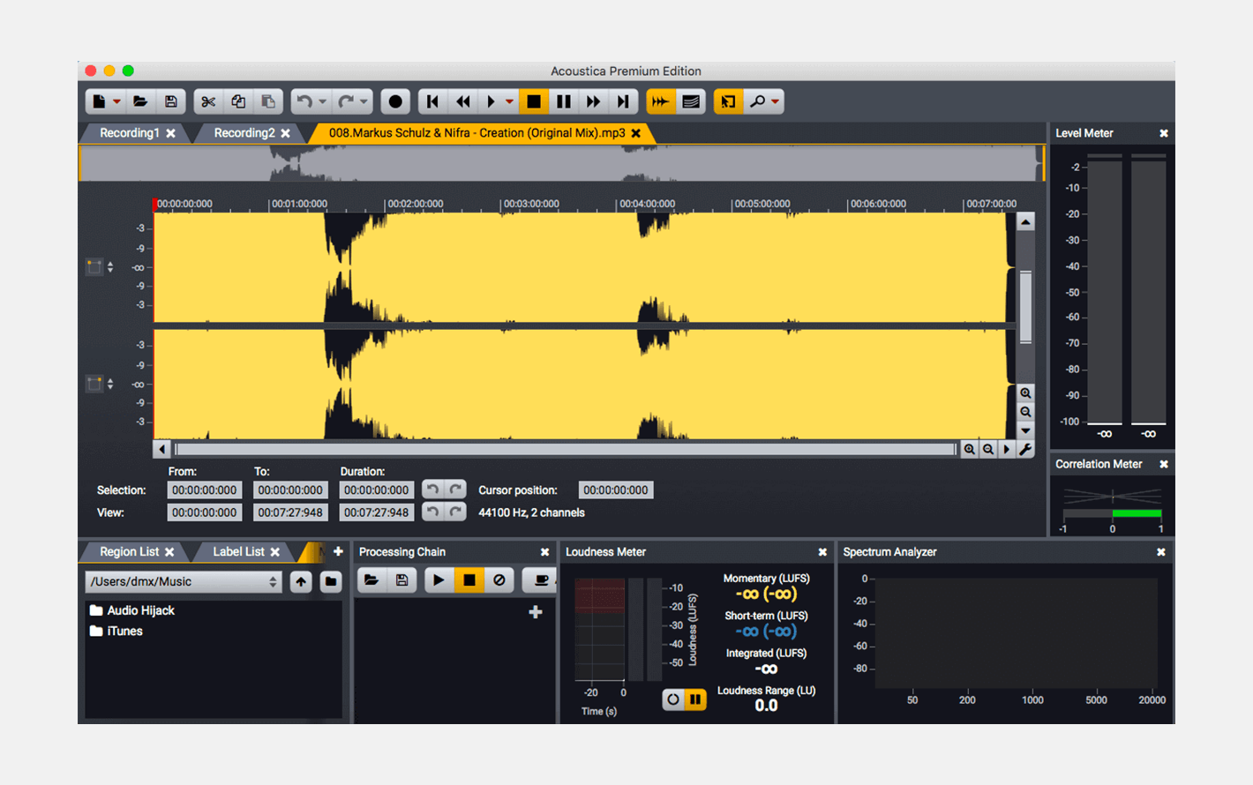
Task: Stop playback using the main toolbar stop button
Action: pos(534,101)
